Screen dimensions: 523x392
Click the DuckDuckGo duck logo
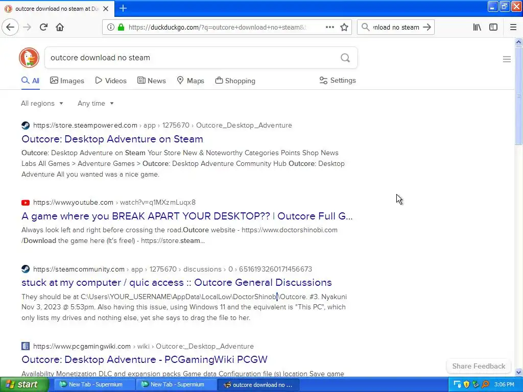[29, 58]
